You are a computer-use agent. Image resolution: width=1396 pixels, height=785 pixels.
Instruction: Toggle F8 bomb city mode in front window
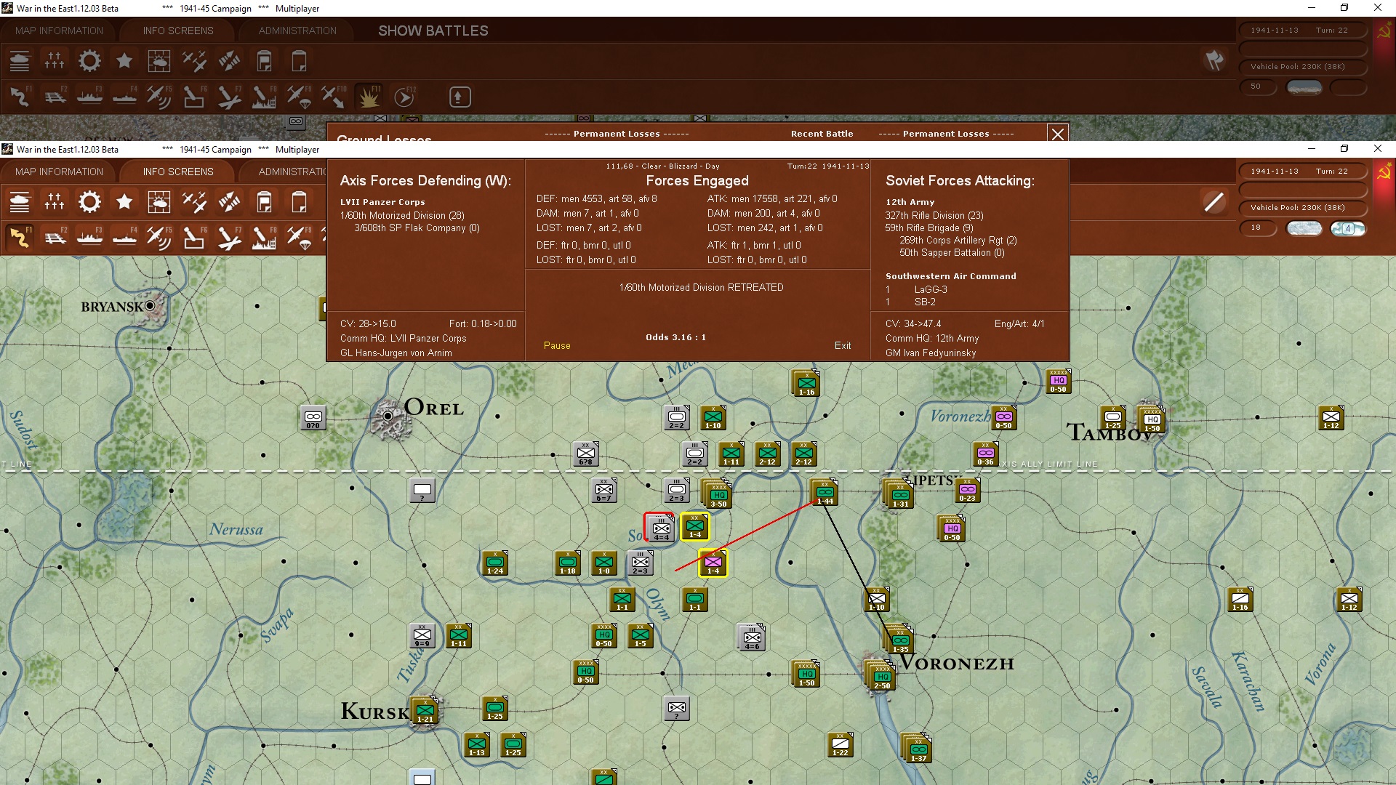pyautogui.click(x=264, y=238)
